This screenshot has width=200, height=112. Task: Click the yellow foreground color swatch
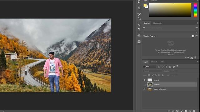coord(145,5)
